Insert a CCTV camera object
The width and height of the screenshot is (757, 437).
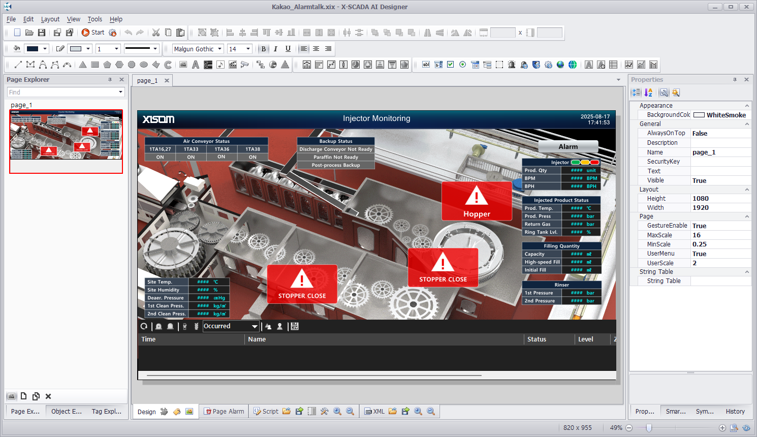245,65
